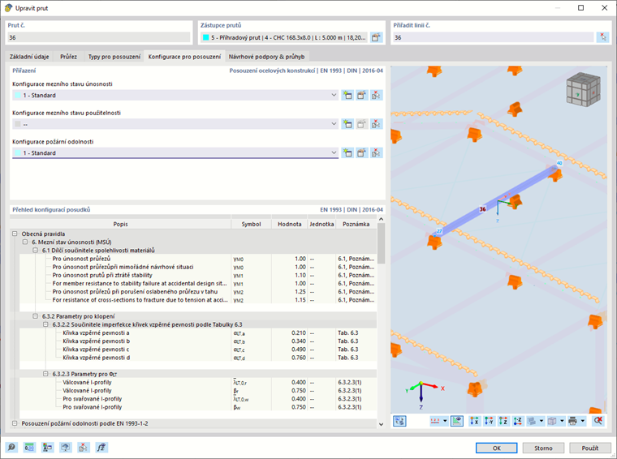Select the Křivka vzpěrné pevnosti a row
The image size is (617, 459).
[198, 332]
